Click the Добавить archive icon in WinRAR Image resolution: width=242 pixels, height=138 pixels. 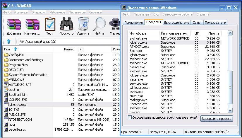pos(14,25)
